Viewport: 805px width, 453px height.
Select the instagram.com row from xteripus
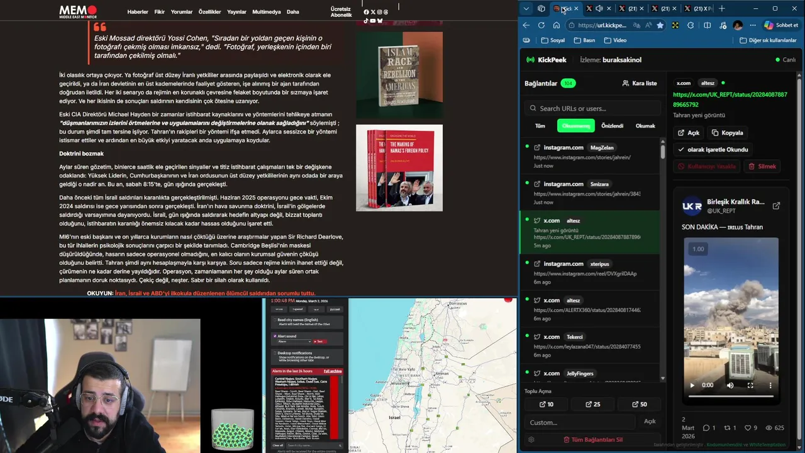pos(591,272)
